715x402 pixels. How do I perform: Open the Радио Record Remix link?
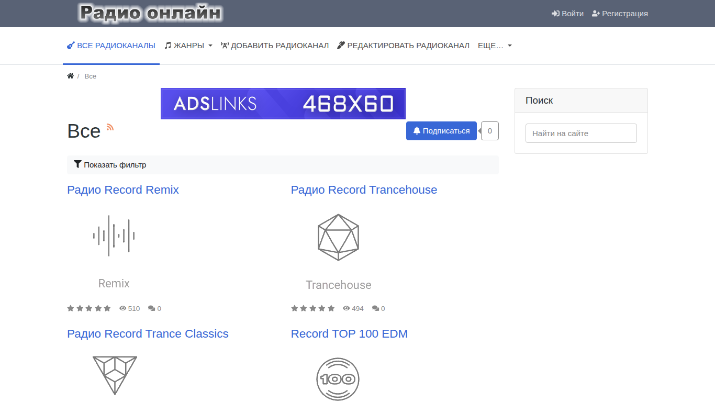point(123,190)
